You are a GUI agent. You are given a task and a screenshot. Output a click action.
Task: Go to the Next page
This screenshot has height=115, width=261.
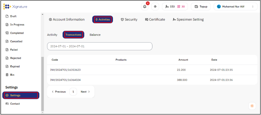tap(85, 92)
